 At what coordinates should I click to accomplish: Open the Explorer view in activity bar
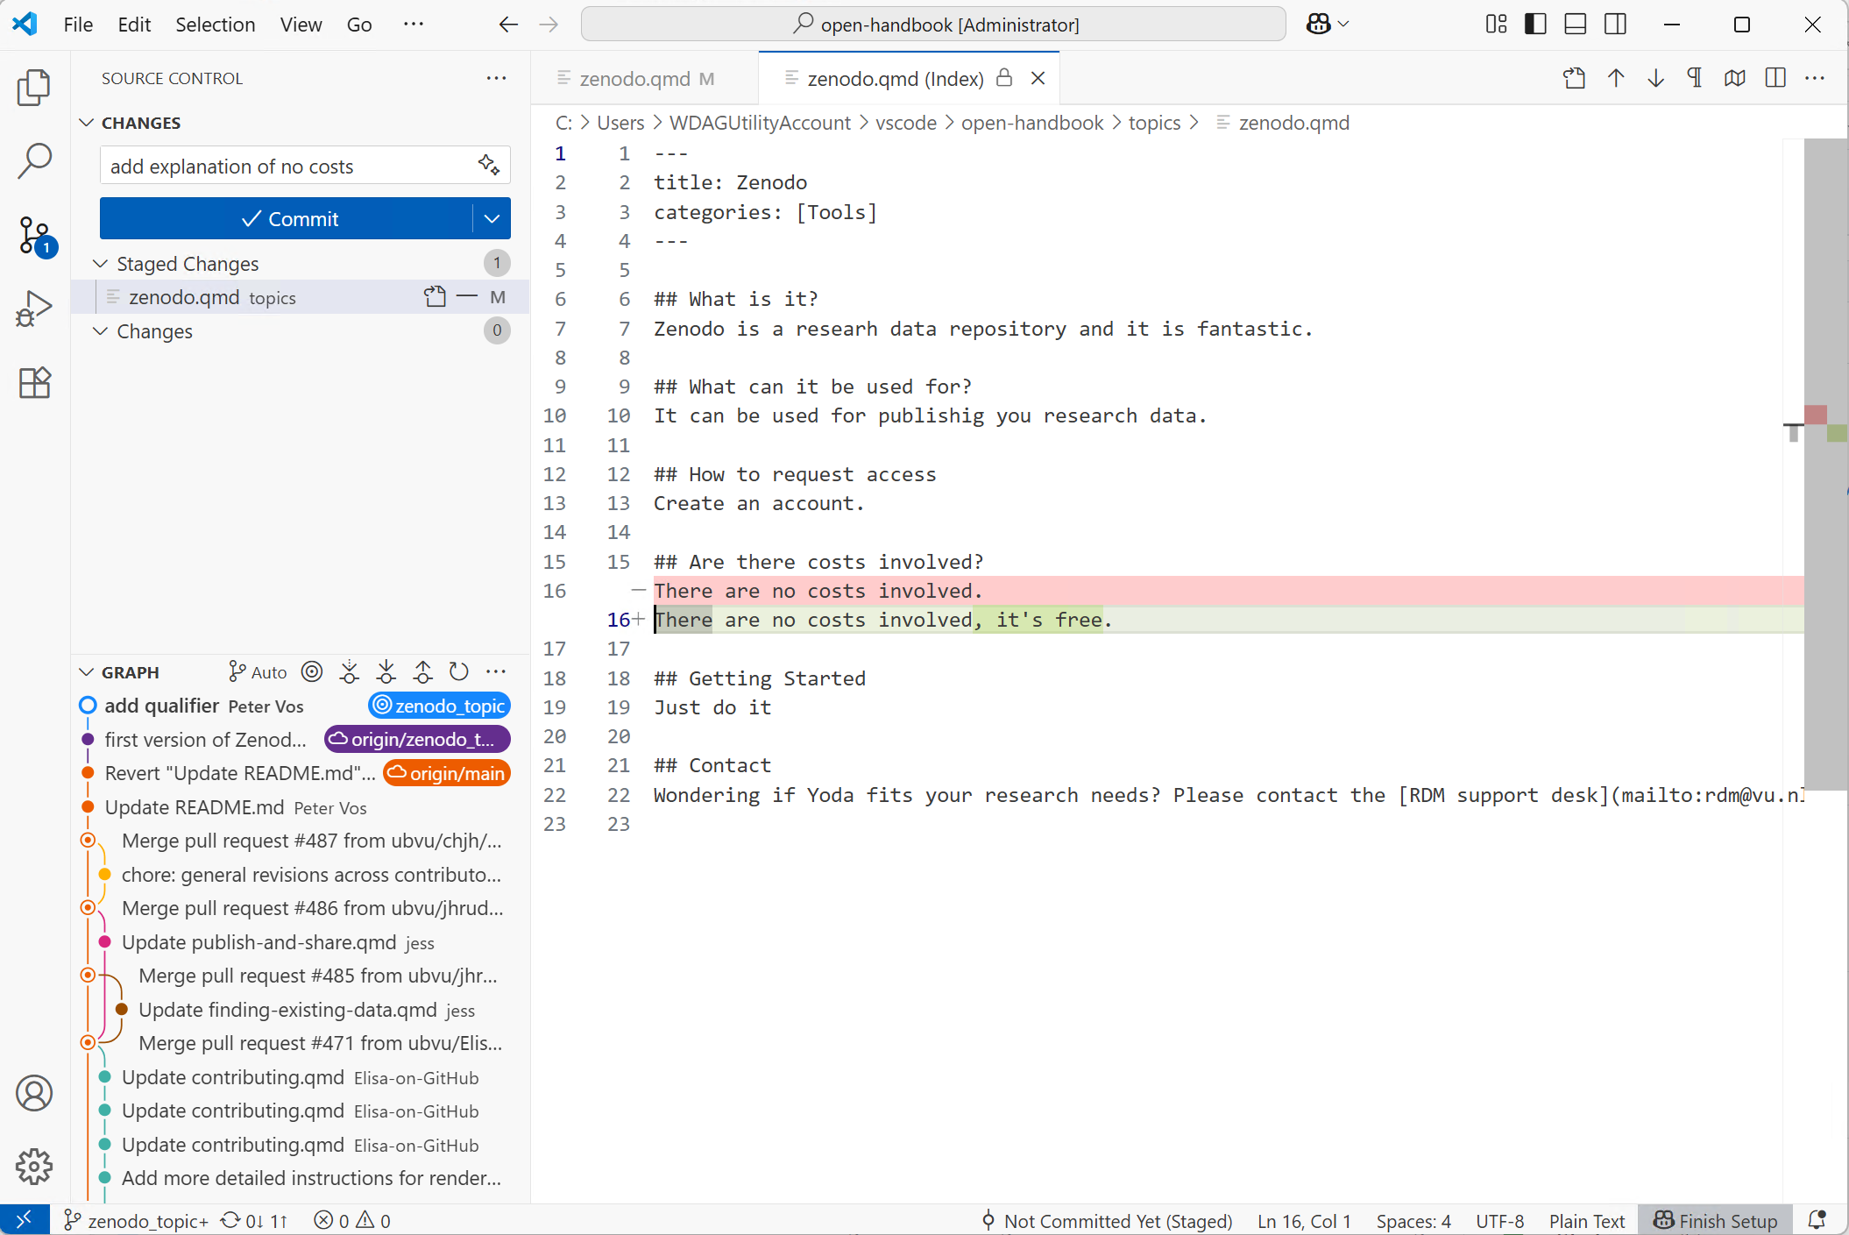click(34, 87)
